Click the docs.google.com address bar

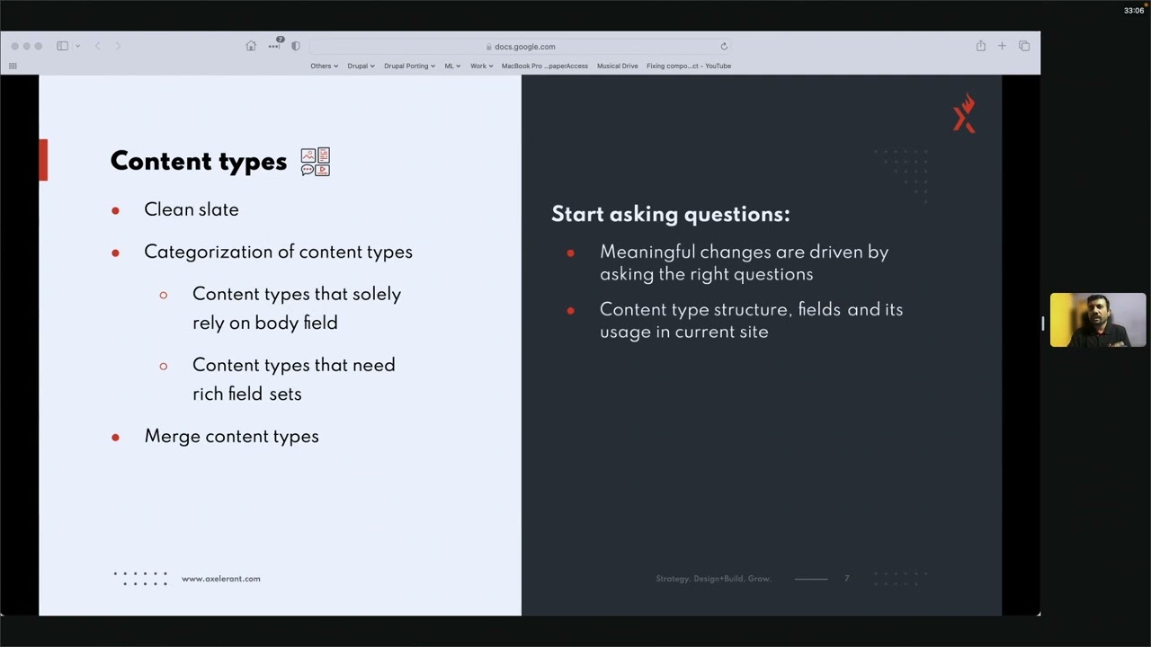520,47
